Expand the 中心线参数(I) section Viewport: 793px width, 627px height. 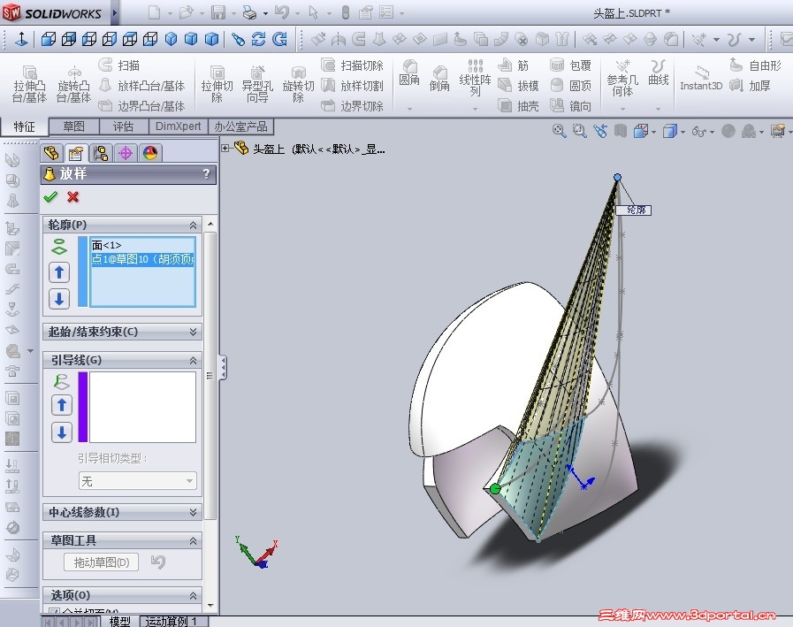194,512
